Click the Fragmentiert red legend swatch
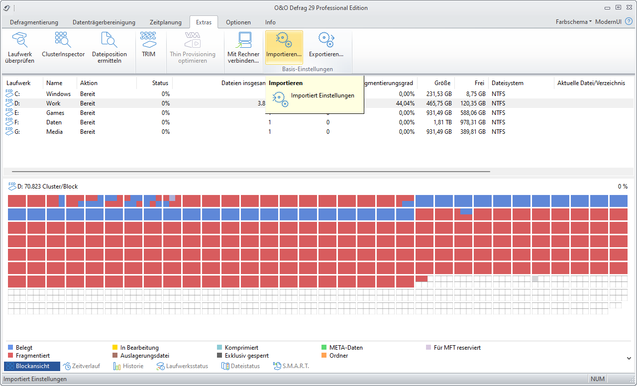This screenshot has width=637, height=386. [x=11, y=356]
